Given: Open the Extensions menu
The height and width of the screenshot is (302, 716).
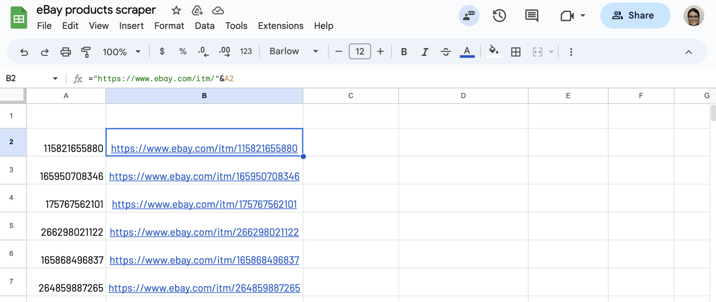Looking at the screenshot, I should pyautogui.click(x=281, y=26).
